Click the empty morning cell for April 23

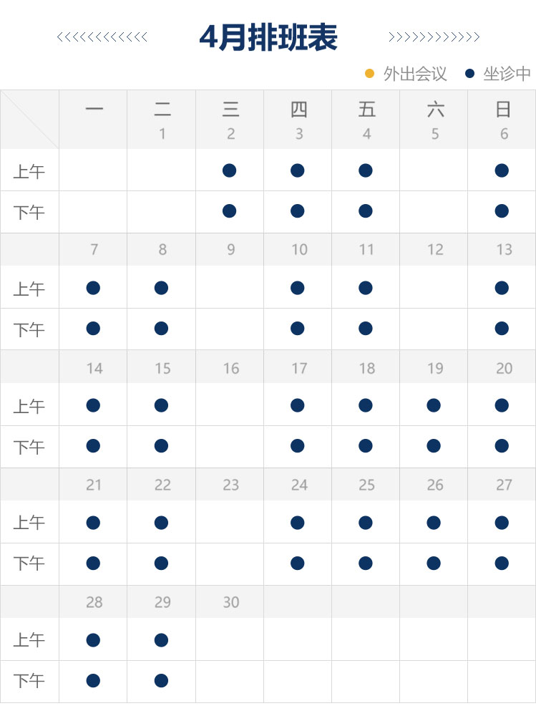click(x=230, y=523)
